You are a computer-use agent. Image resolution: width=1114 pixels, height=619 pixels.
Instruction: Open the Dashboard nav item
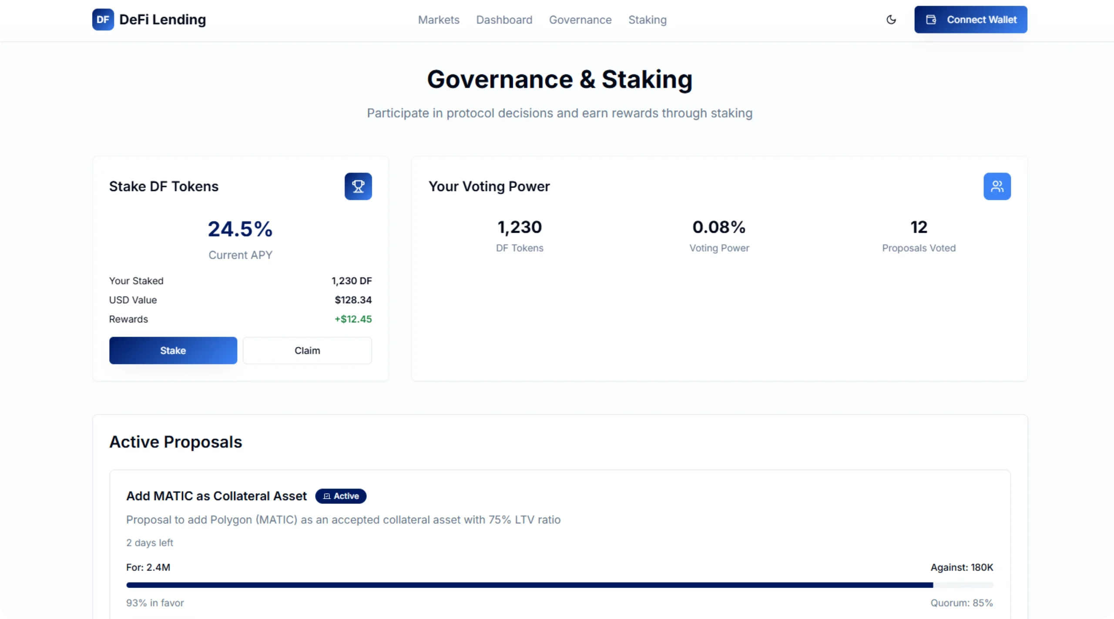click(x=504, y=20)
